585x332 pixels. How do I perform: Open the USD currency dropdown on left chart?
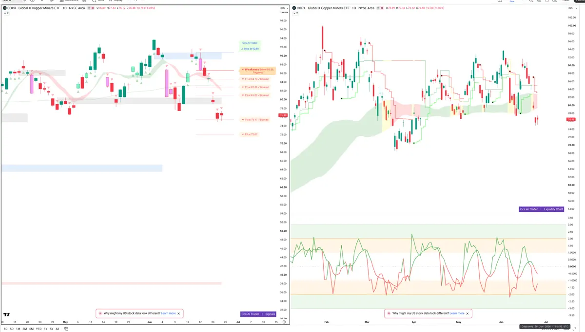(283, 8)
